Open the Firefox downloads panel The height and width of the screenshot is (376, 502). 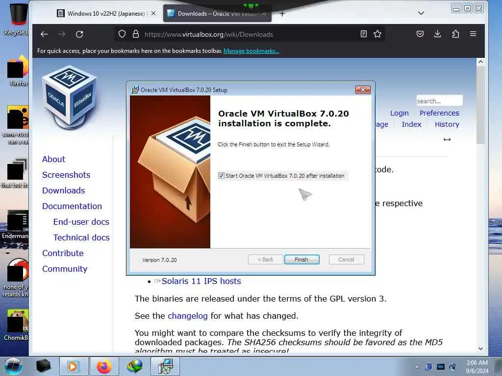[x=438, y=34]
